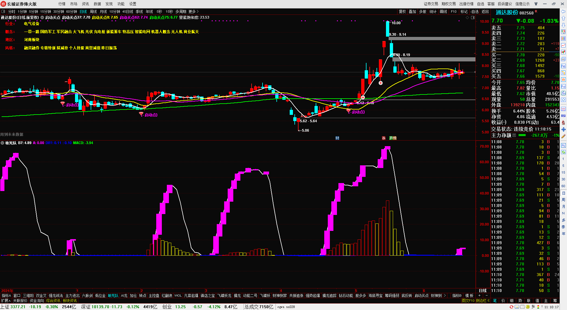
Task: Click right arrow to show more indicators
Action: 445,296
